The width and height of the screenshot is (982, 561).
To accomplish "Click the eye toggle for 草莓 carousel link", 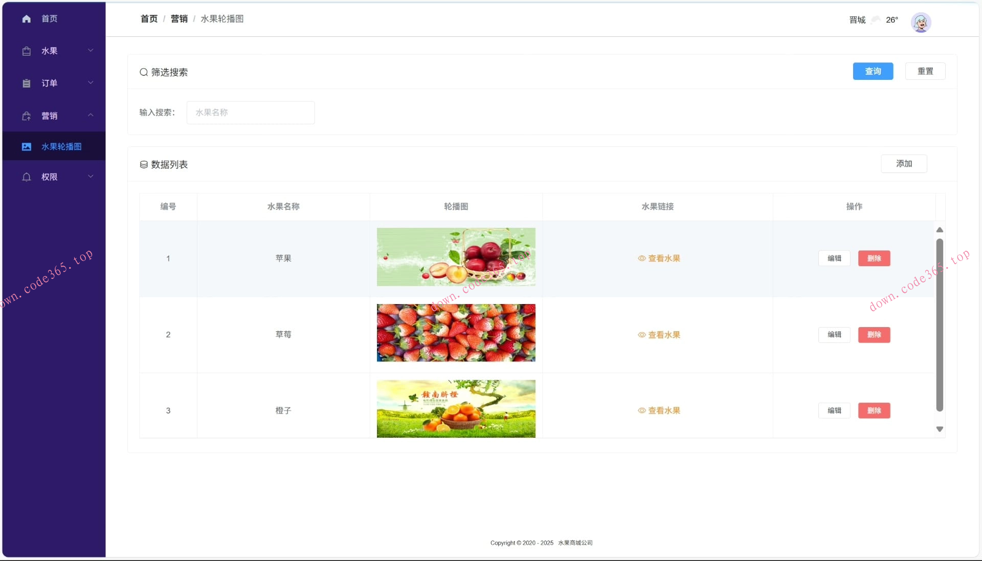I will click(641, 335).
